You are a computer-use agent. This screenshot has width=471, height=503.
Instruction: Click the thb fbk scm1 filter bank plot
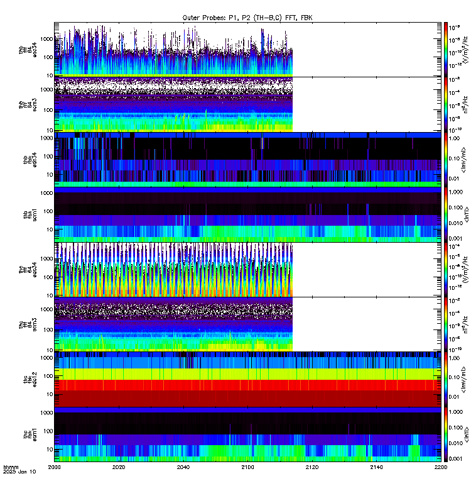tap(247, 214)
